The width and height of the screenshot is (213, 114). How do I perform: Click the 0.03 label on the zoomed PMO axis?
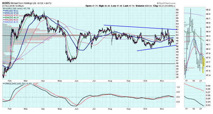(208, 106)
